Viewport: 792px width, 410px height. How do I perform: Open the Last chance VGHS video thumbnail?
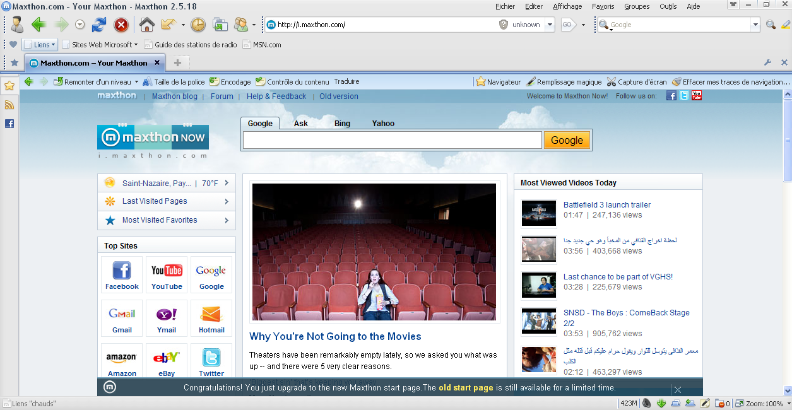pos(539,285)
